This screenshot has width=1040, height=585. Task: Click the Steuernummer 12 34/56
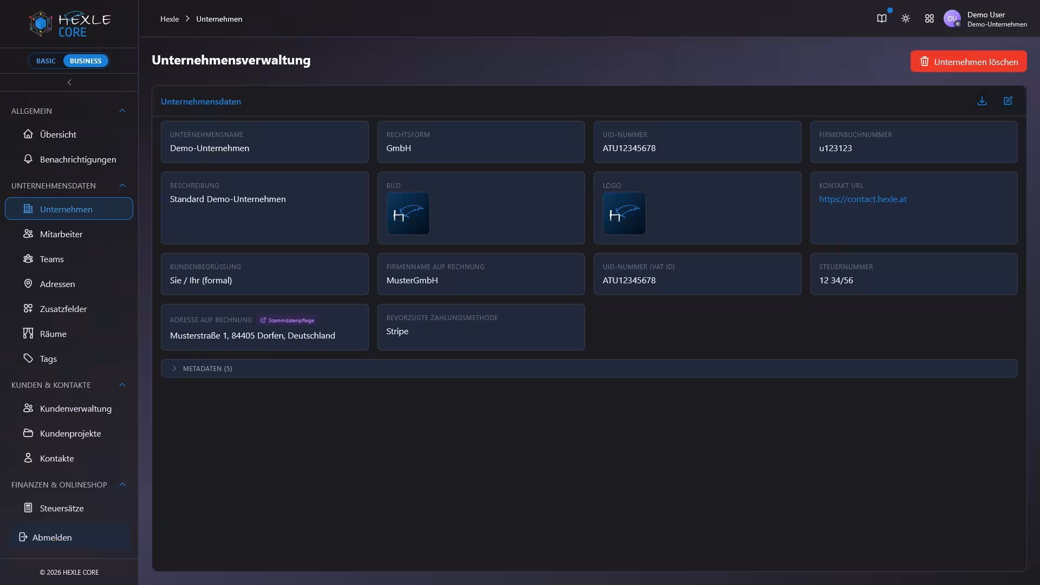836,280
